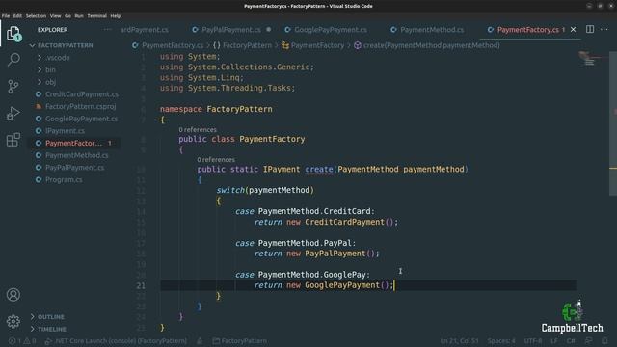The image size is (617, 347).
Task: Open IPayment.cs in explorer
Action: point(65,131)
